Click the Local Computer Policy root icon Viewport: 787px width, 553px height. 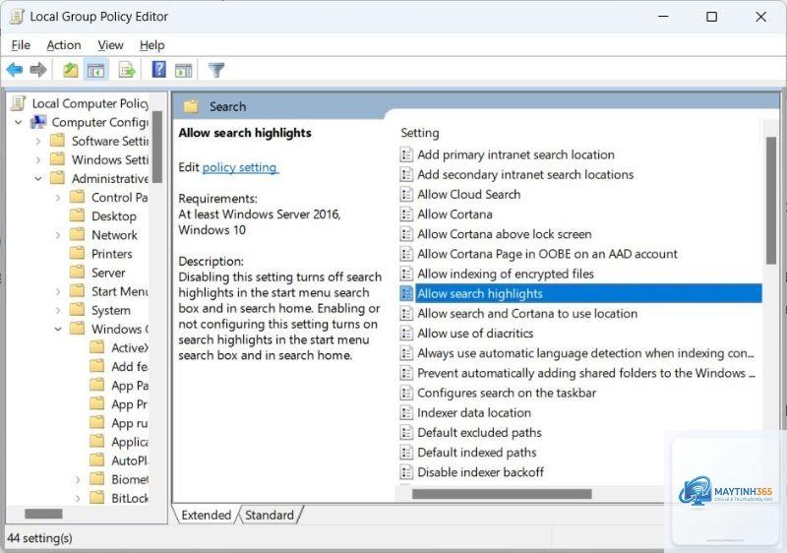tap(19, 103)
